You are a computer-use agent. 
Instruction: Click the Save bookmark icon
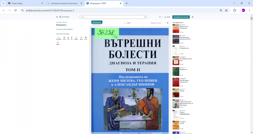64,38
